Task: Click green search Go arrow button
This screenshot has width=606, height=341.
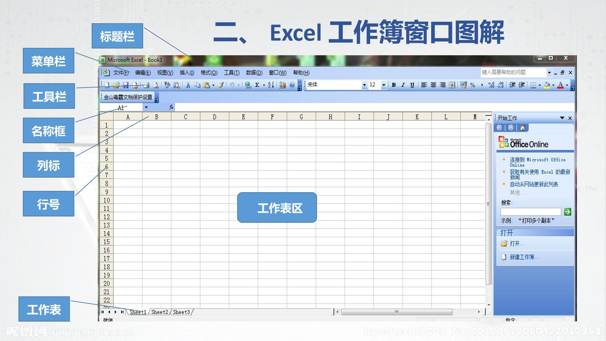Action: click(x=567, y=212)
